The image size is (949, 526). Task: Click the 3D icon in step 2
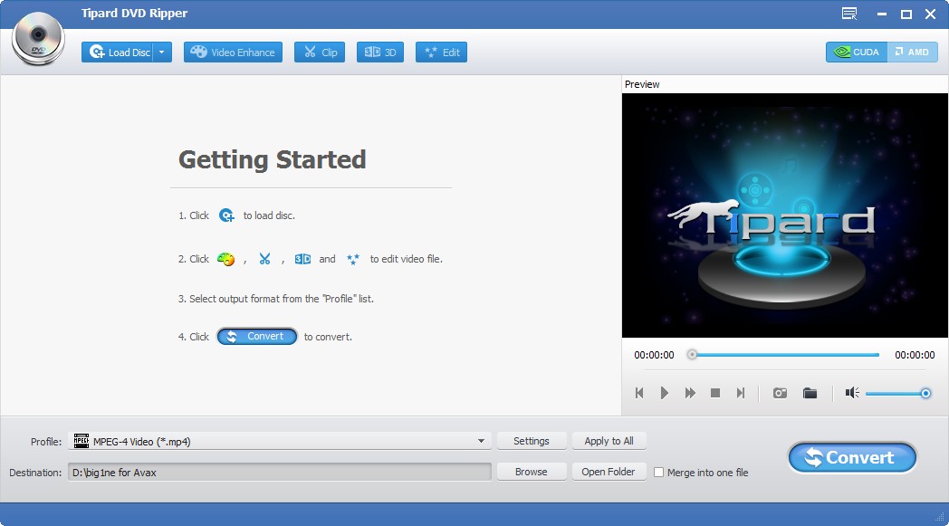point(302,259)
